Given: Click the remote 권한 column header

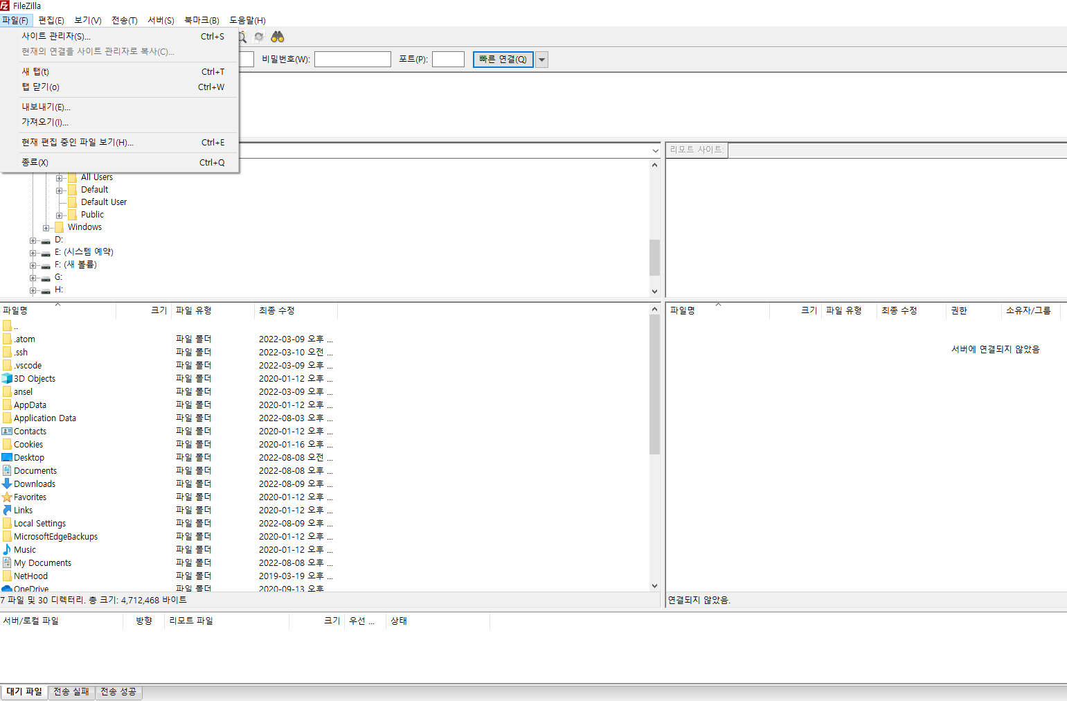Looking at the screenshot, I should 974,310.
